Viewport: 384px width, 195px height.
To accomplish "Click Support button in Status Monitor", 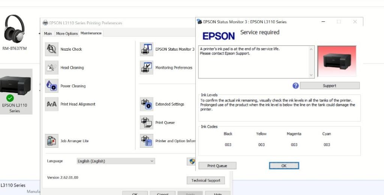I will tap(330, 86).
